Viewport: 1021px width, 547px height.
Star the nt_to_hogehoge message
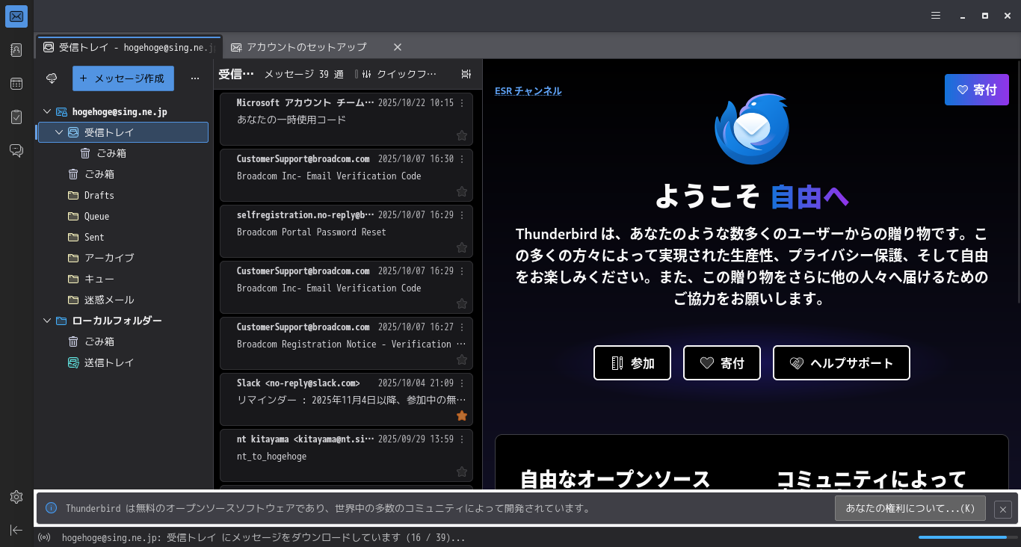[x=462, y=472]
